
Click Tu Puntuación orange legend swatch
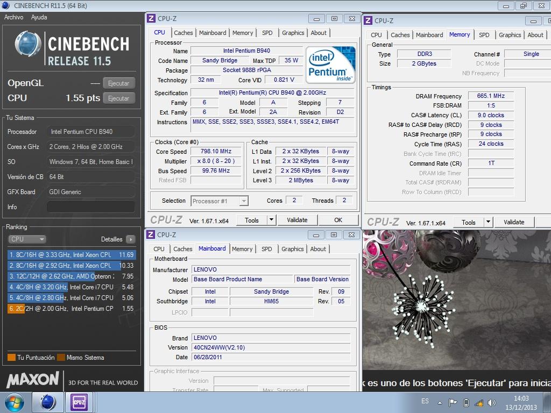pos(12,358)
